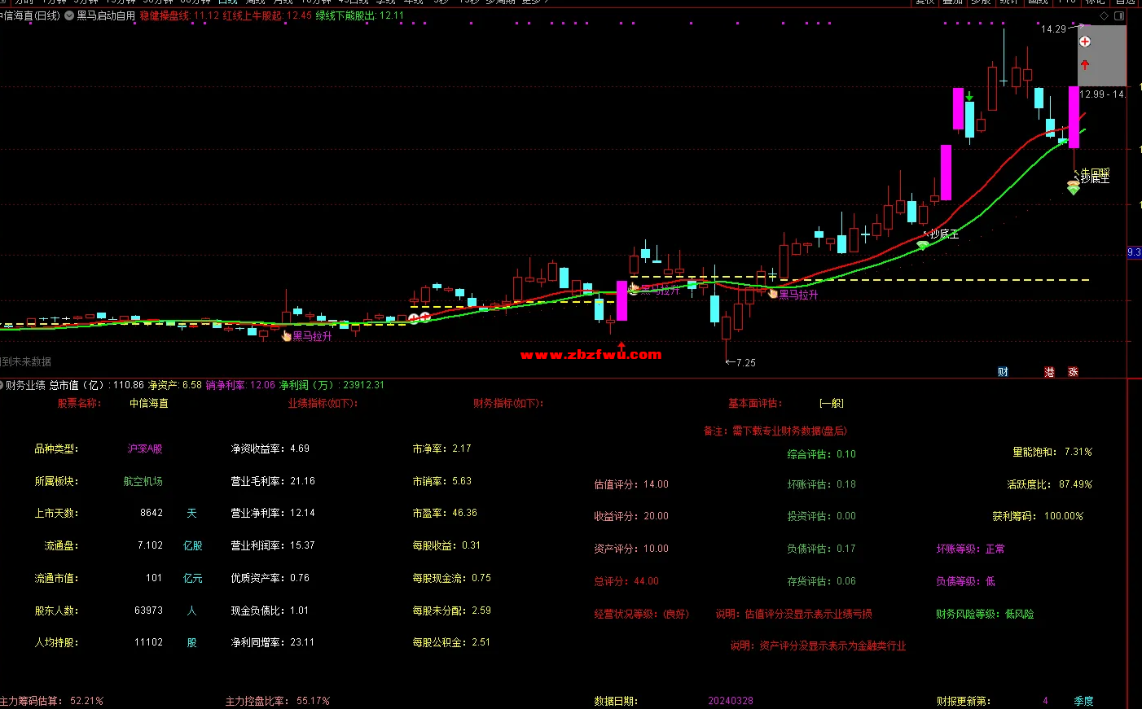Click 财务业绩 indicator title
The image size is (1142, 709).
tap(26, 385)
